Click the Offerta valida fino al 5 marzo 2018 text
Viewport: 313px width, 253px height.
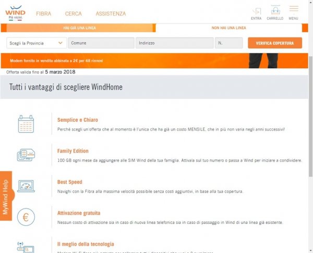(41, 72)
